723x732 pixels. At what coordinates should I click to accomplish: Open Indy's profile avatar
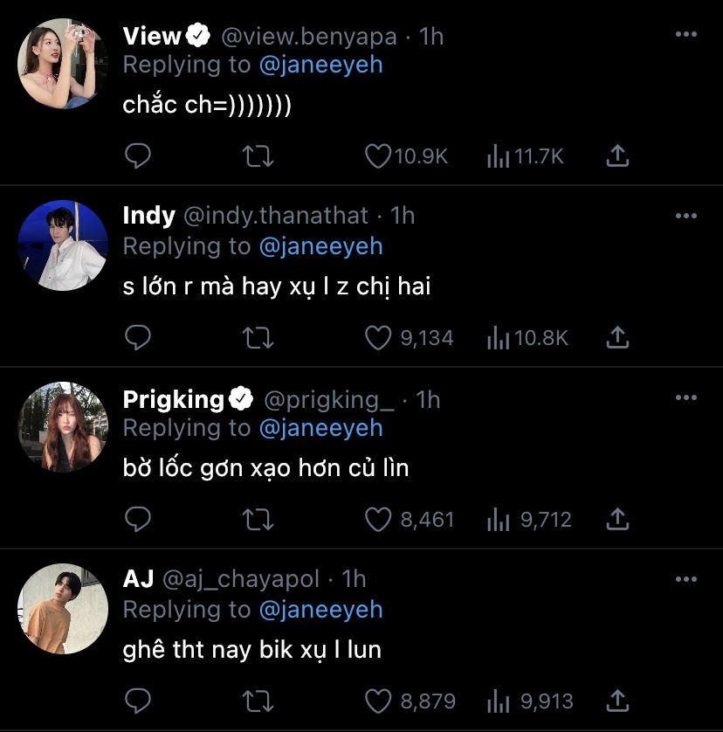click(x=62, y=245)
